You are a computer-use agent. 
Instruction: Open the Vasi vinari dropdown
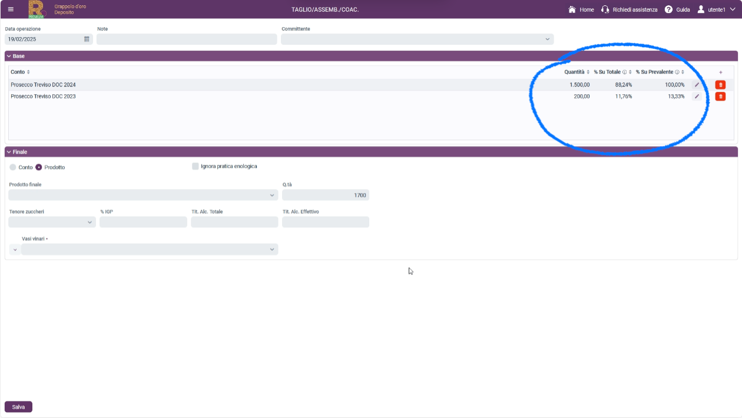(x=150, y=250)
